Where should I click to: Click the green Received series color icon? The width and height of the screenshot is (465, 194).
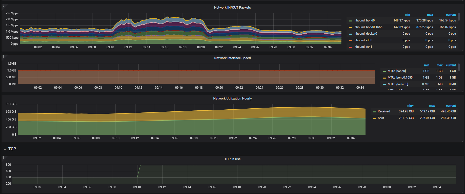[375, 112]
